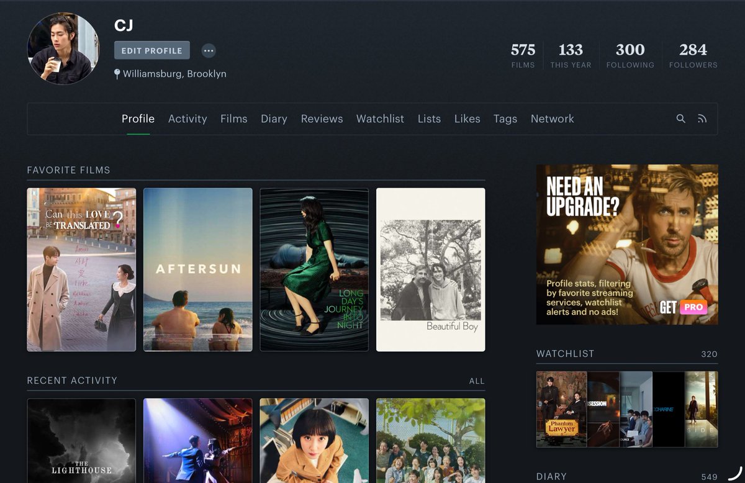Open the Activity tab

(187, 119)
